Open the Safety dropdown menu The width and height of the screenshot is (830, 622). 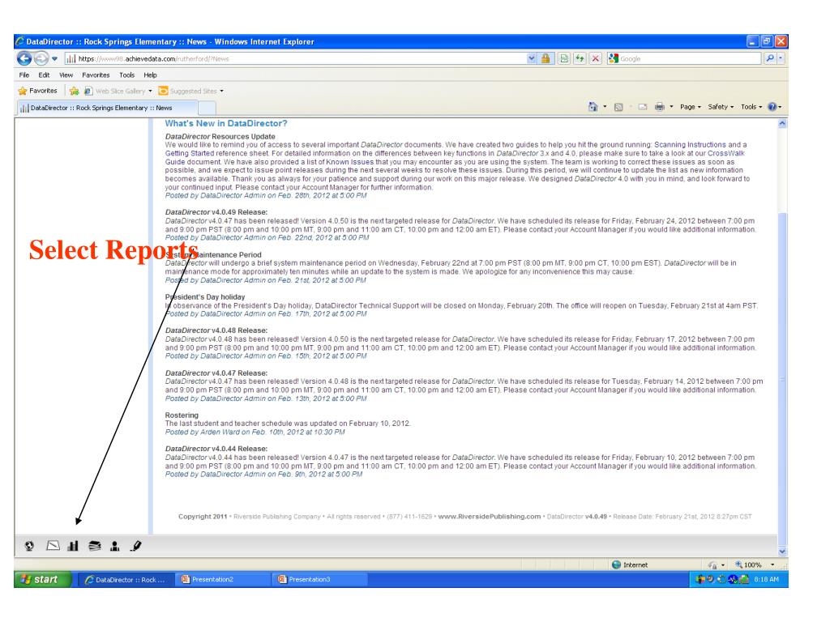pyautogui.click(x=721, y=107)
